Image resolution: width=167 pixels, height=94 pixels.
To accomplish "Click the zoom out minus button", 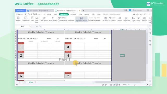I will click(x=129, y=85).
